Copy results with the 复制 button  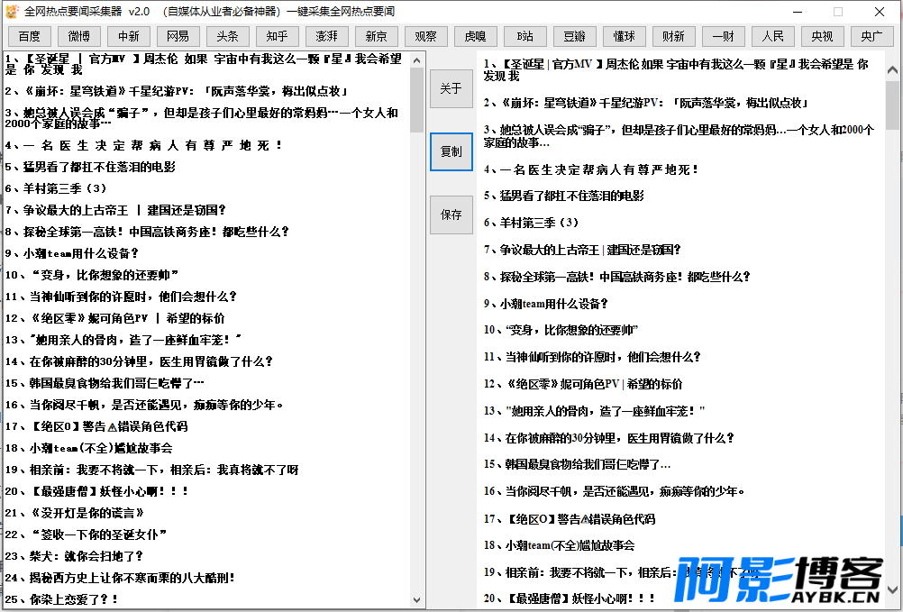coord(451,152)
